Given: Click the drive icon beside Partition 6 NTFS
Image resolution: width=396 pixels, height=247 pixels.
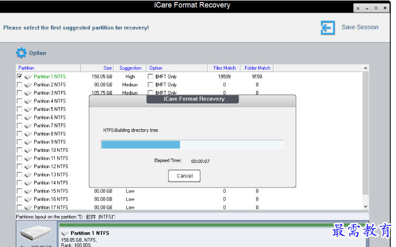Looking at the screenshot, I should click(28, 118).
